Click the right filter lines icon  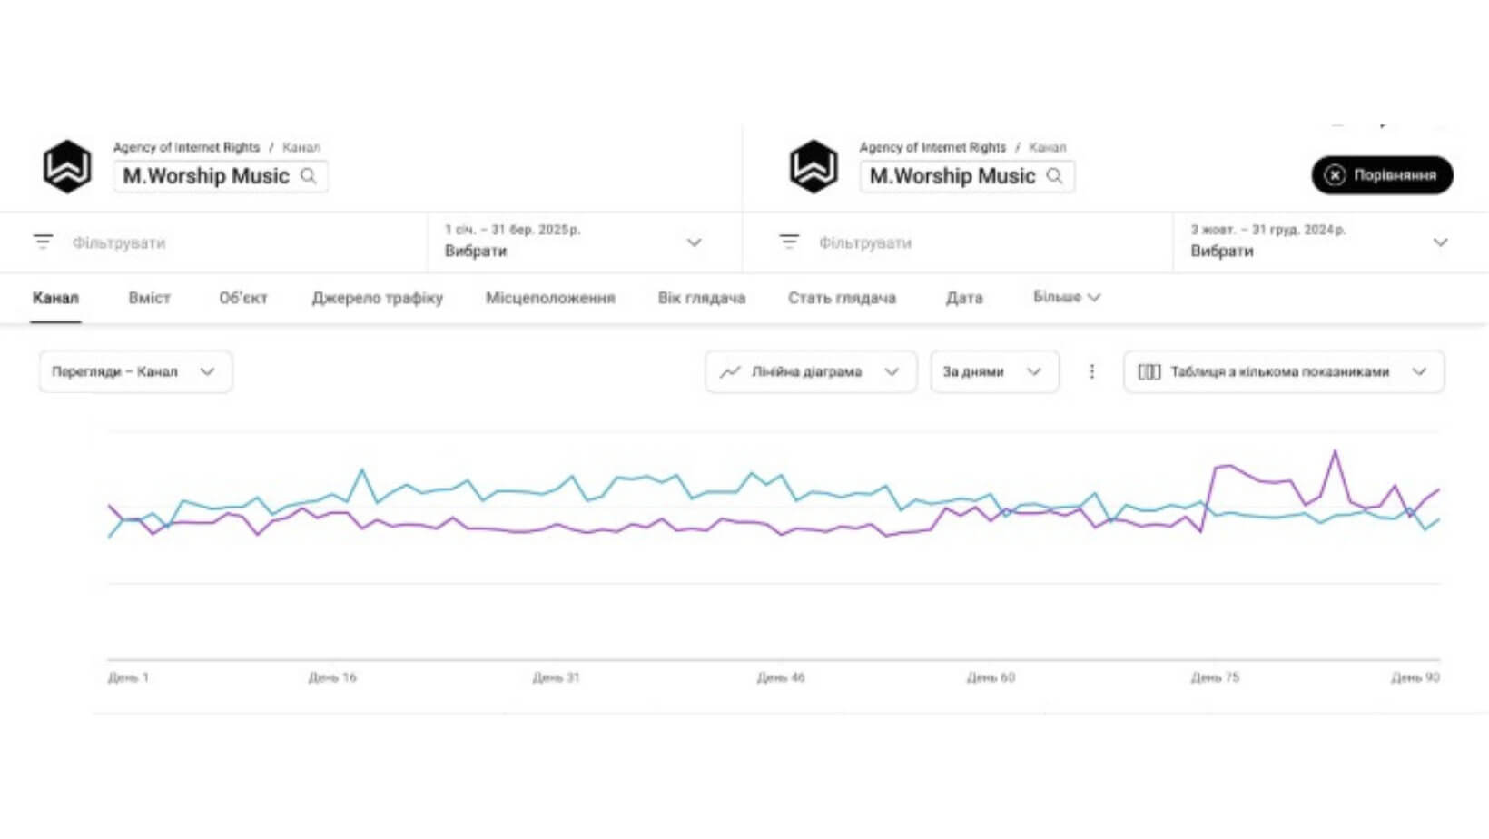pyautogui.click(x=789, y=242)
